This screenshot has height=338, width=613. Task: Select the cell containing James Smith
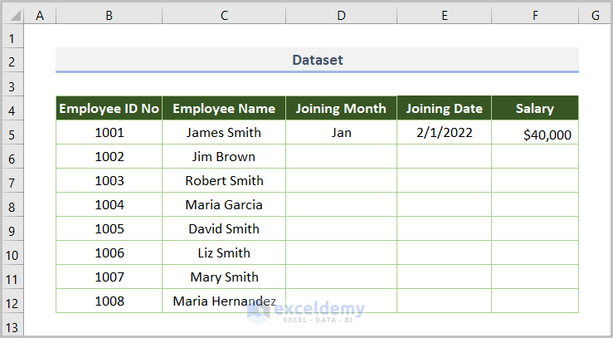pyautogui.click(x=224, y=132)
